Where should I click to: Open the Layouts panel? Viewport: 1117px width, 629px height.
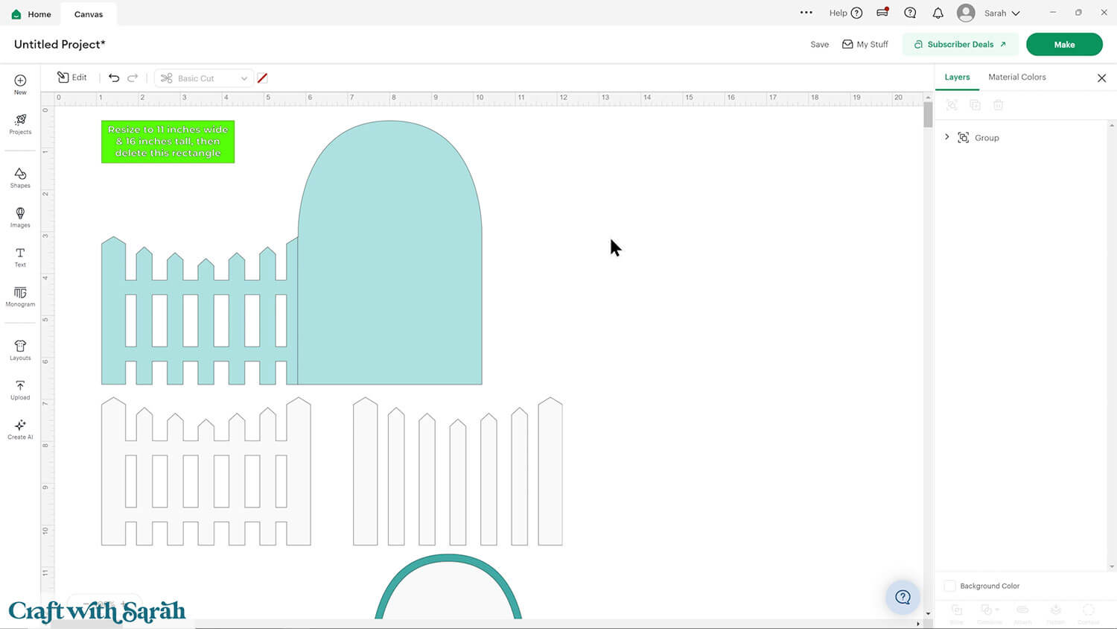pyautogui.click(x=20, y=350)
